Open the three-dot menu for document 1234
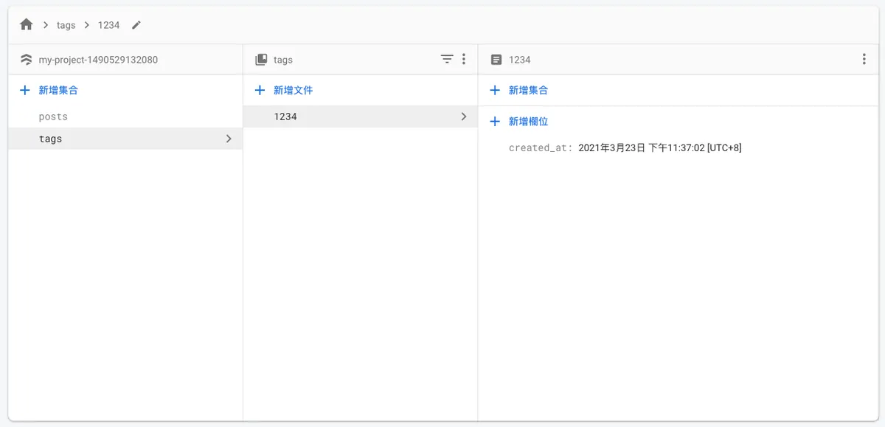 [x=864, y=59]
